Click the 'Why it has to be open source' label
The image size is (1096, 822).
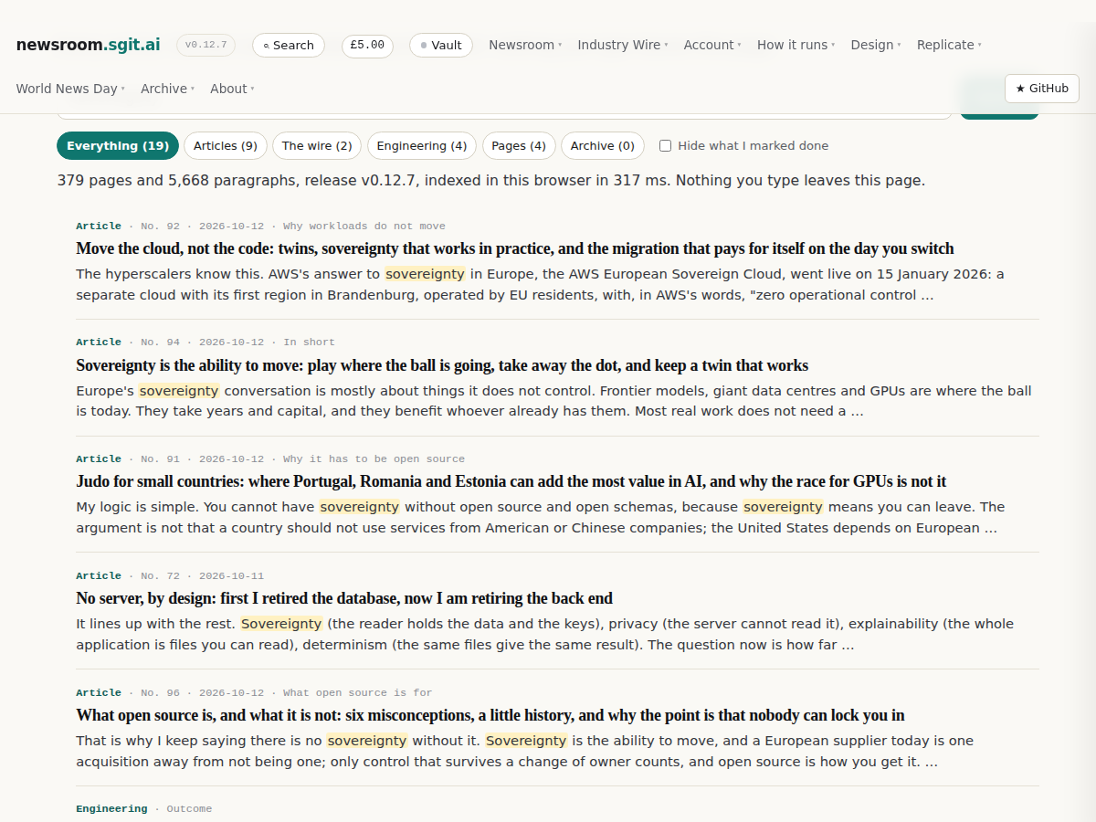point(374,458)
